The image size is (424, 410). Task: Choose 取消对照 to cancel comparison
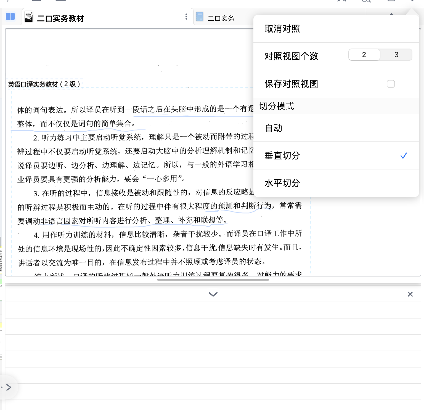point(282,29)
